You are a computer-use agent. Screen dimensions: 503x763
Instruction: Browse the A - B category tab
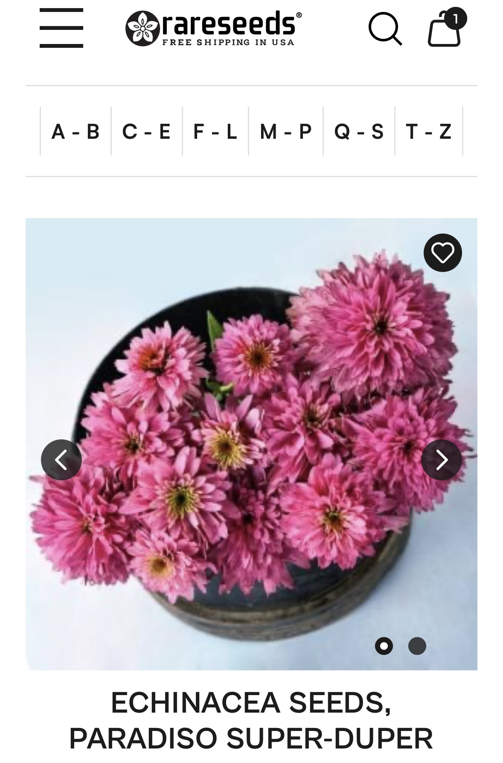coord(76,131)
